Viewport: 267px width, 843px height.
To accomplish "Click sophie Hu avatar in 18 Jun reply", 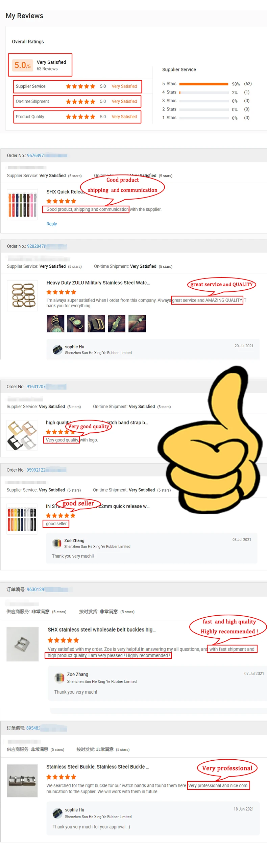I will pos(57,813).
